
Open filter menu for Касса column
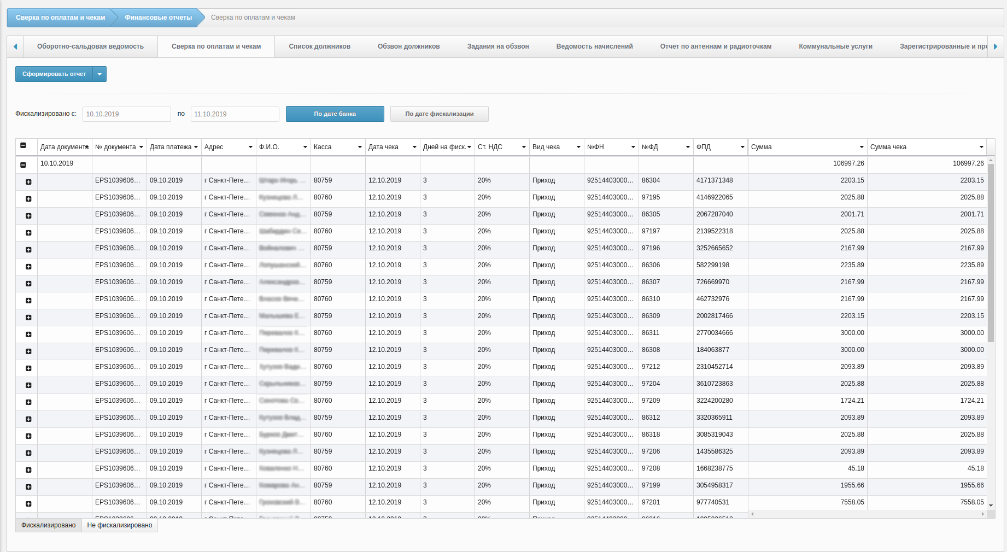(360, 147)
